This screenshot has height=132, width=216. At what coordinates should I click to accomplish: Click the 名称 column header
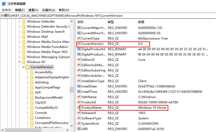point(80,22)
